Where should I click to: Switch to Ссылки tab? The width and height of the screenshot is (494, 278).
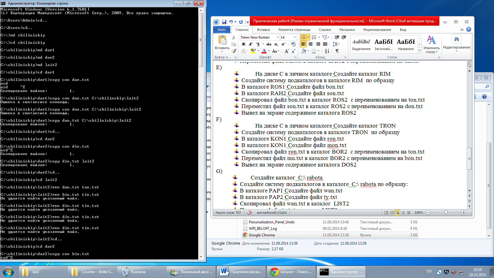click(x=325, y=30)
